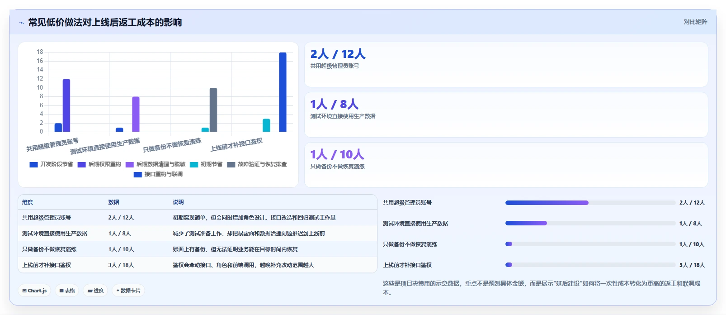Click the panel title 常见低价做法对上线后返工成本的影响
Viewport: 726px width, 315px height.
pos(105,22)
